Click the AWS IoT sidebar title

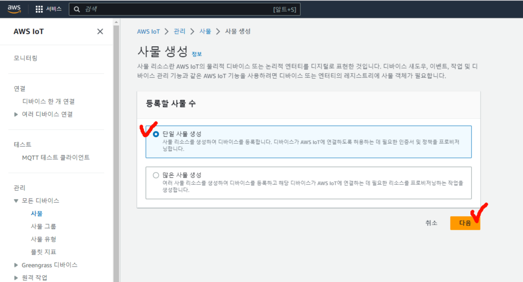pos(28,31)
